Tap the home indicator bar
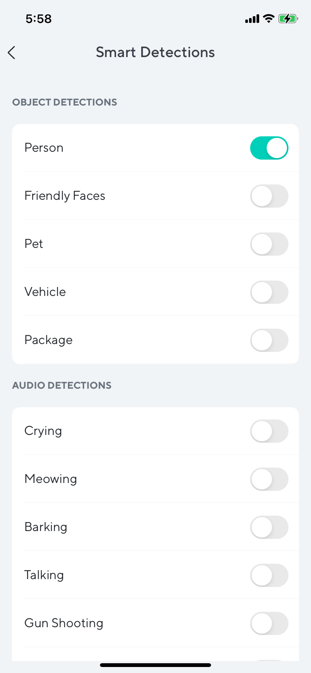This screenshot has width=311, height=673. pos(155,665)
